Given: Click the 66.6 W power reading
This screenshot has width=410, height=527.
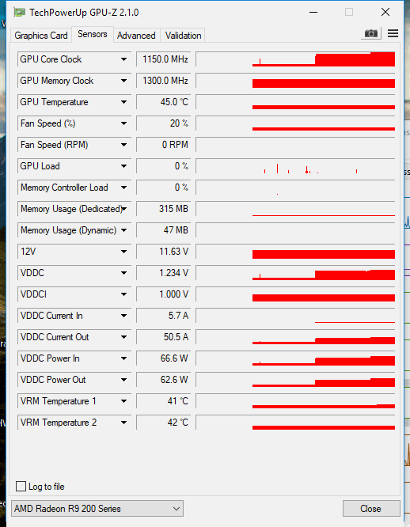Looking at the screenshot, I should tap(164, 358).
